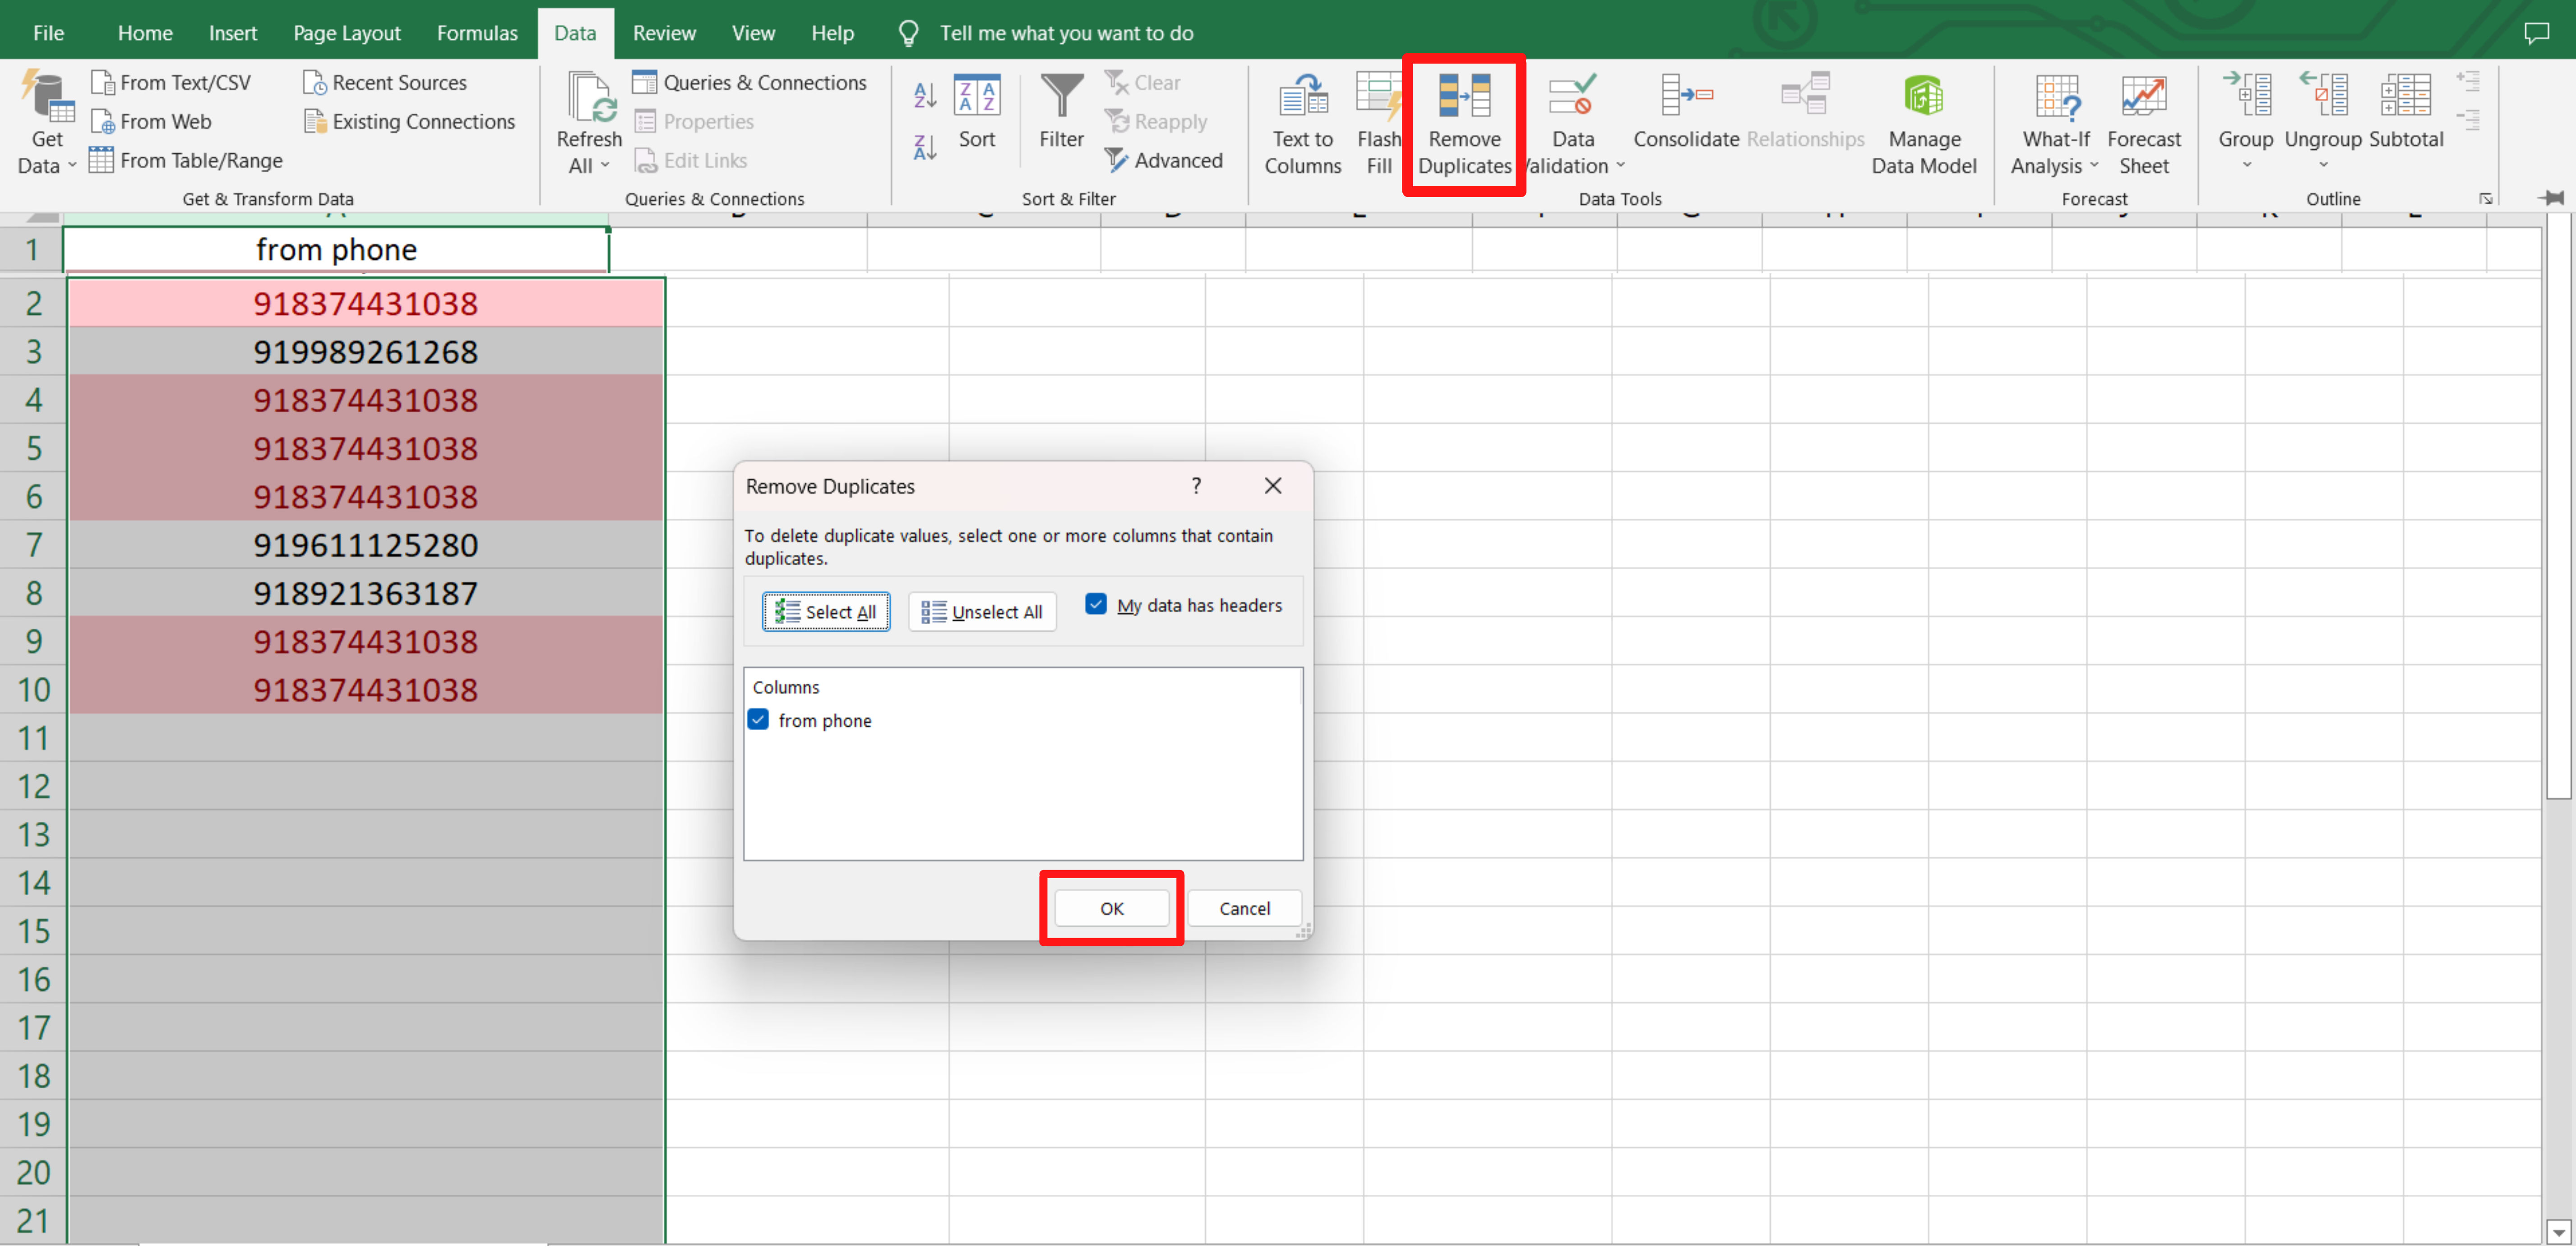Open the Help tab
The height and width of the screenshot is (1257, 2576).
pos(832,33)
